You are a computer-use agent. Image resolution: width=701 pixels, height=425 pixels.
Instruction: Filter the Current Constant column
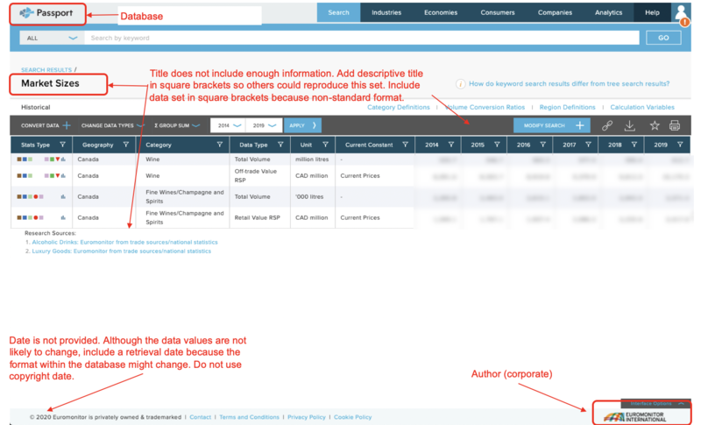click(405, 145)
